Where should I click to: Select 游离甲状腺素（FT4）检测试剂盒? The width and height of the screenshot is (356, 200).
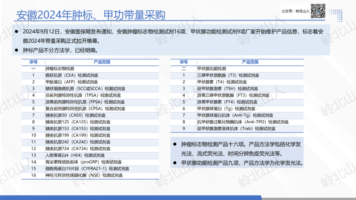click(227, 102)
